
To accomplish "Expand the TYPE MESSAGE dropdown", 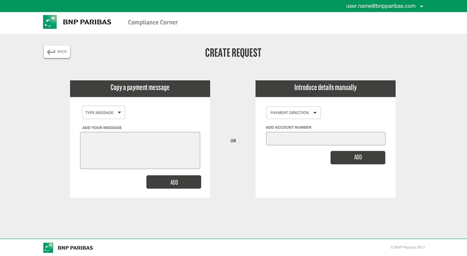I will (x=103, y=112).
